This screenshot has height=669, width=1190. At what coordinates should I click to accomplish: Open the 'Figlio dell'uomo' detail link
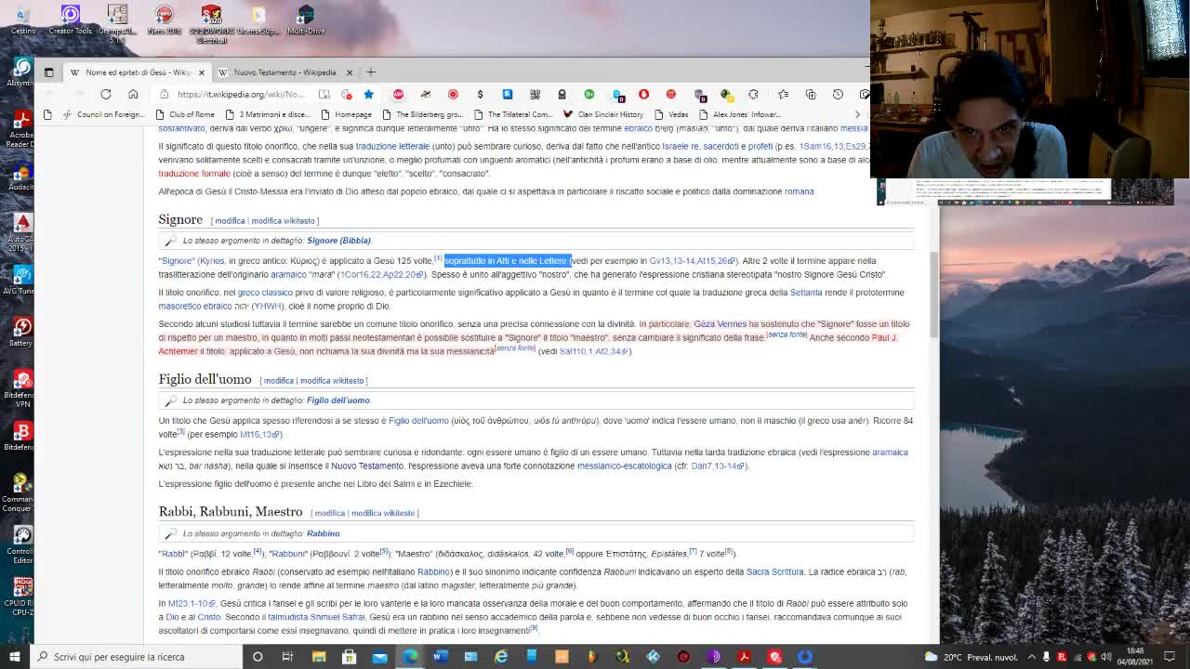tap(338, 400)
